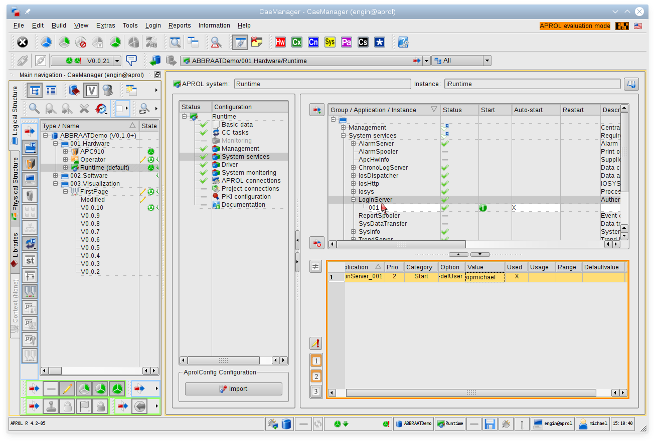Click the magnifying glass search icon in navigation

point(34,108)
